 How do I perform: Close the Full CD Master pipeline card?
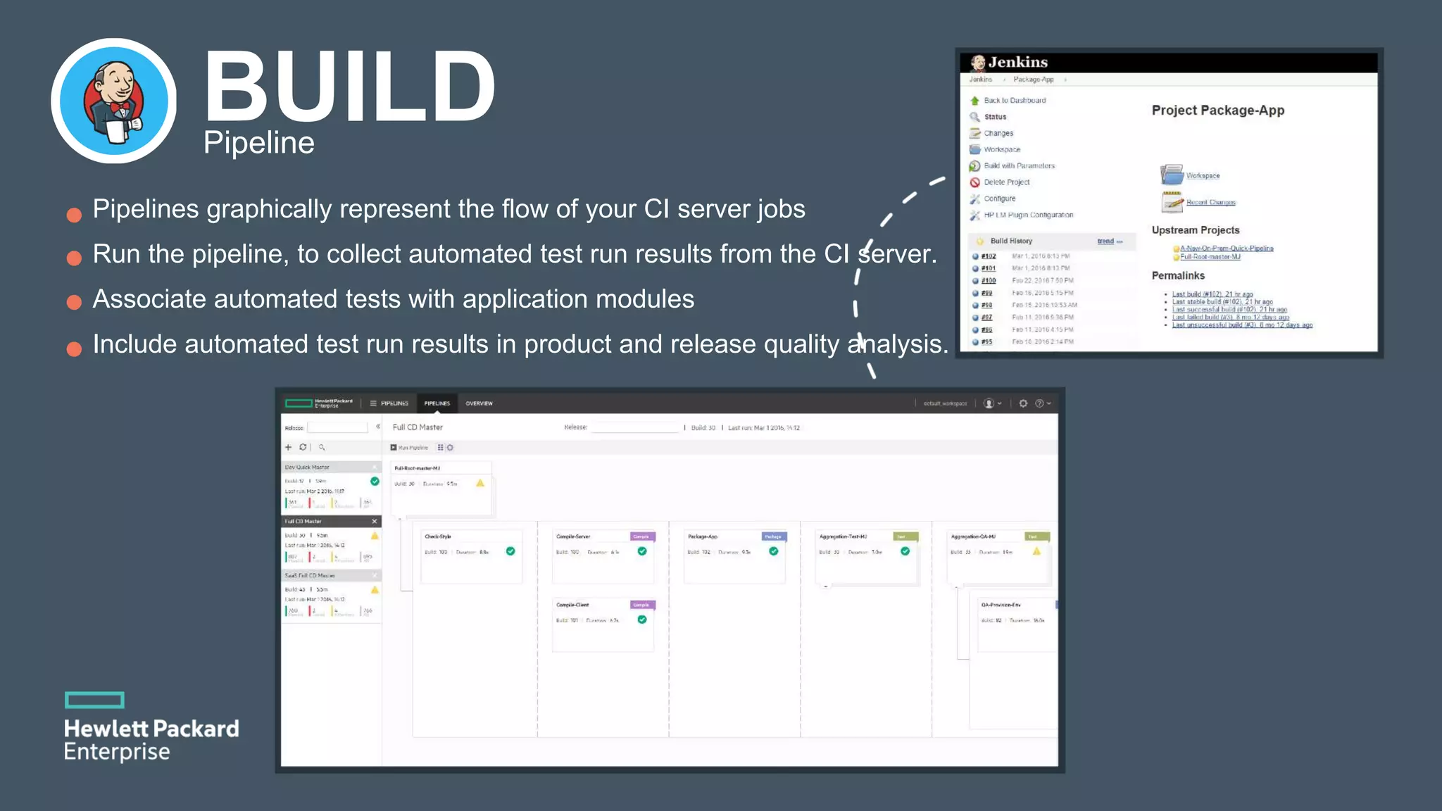[375, 521]
